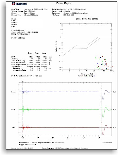Click the PPV row in the table

(31, 57)
